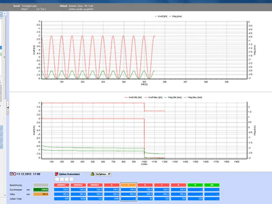This screenshot has height=204, width=272.
Task: Select green specimen 10 header
Action: coord(212,185)
